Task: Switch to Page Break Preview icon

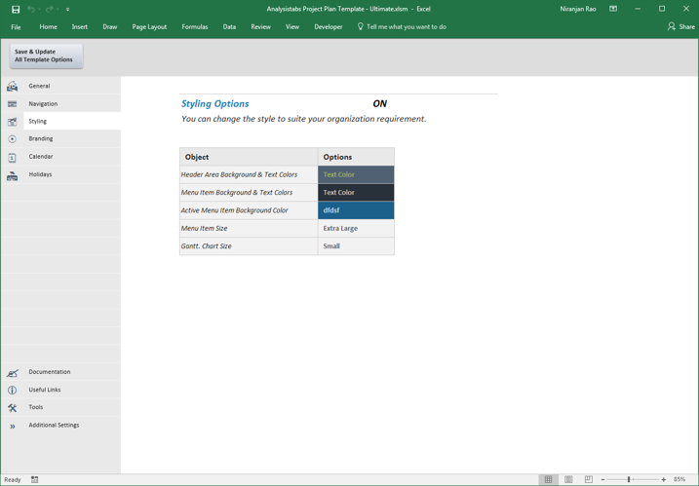Action: tap(589, 479)
